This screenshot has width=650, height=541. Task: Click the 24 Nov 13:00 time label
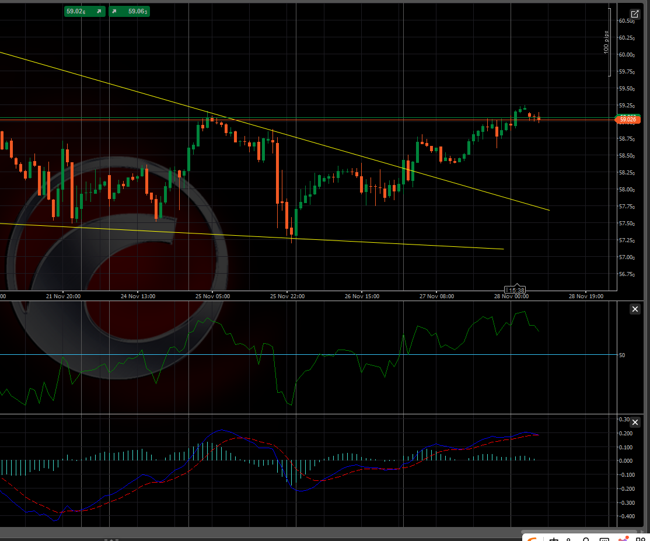[138, 296]
